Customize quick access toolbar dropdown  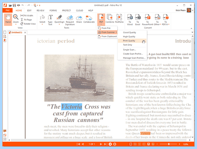tap(40, 5)
